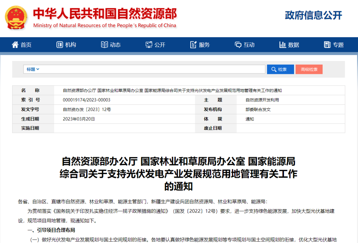Click the 发文字号 label cell
Viewport: 358px width, 243px height.
click(33, 110)
